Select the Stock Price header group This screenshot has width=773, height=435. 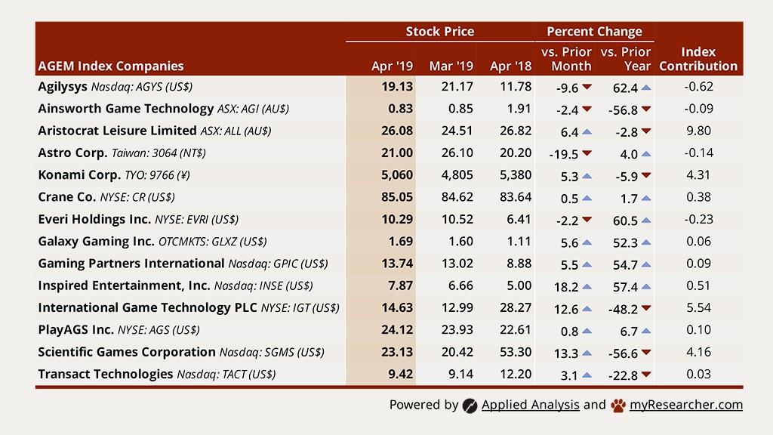pyautogui.click(x=440, y=32)
